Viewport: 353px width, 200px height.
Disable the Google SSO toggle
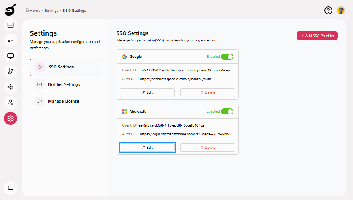click(x=227, y=57)
